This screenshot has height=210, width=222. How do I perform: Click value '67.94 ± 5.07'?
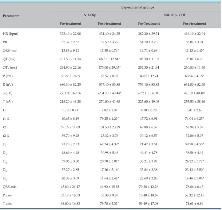[x=194, y=127]
